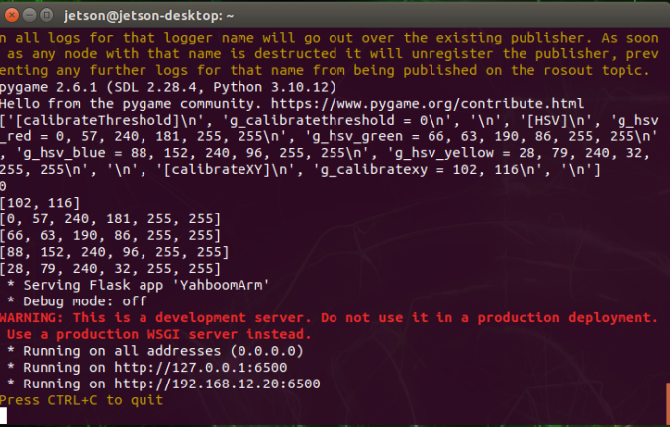Close the terminal window
Image resolution: width=670 pixels, height=427 pixels.
pos(13,15)
